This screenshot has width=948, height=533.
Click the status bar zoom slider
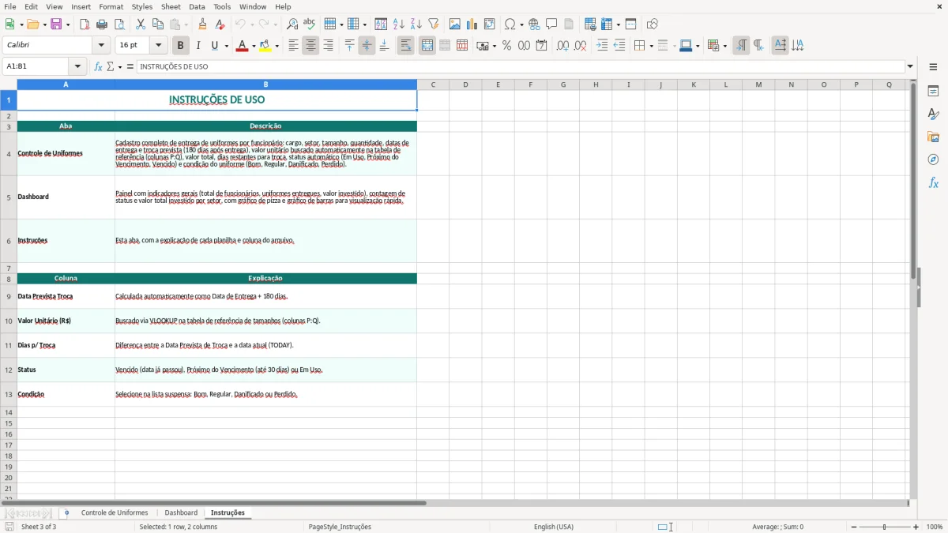[885, 527]
